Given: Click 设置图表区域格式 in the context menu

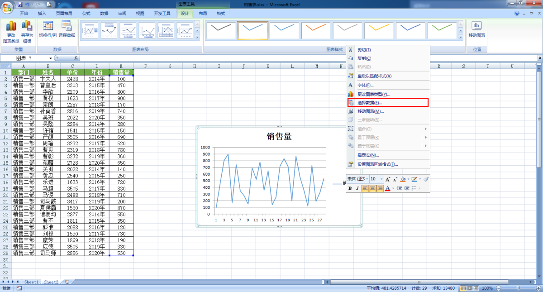Looking at the screenshot, I should click(x=378, y=164).
